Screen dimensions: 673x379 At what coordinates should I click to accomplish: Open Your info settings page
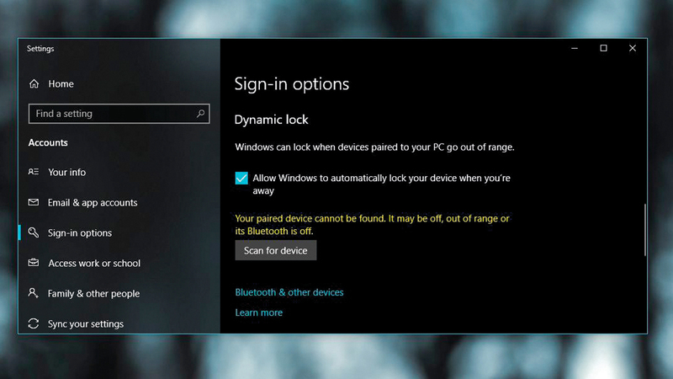(x=67, y=173)
